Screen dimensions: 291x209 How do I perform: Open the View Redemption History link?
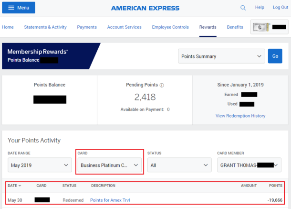pyautogui.click(x=240, y=116)
